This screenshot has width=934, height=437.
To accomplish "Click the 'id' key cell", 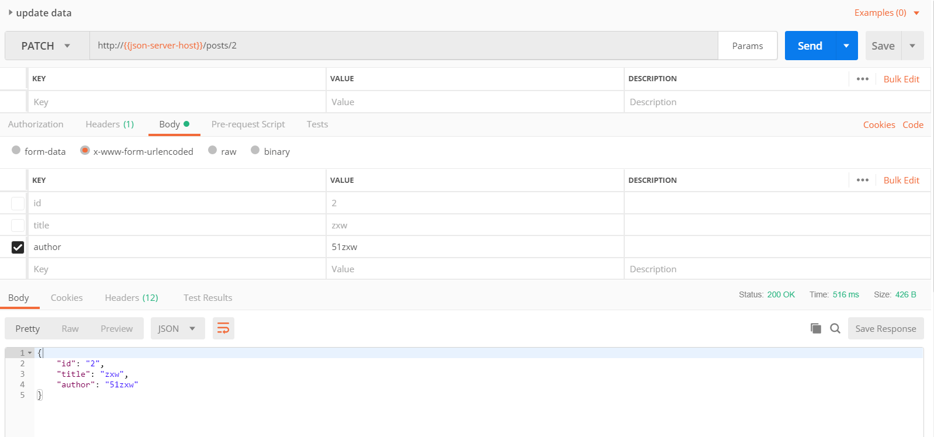I will point(177,203).
